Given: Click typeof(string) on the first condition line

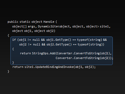Looking at the screenshot, I should [90, 40].
